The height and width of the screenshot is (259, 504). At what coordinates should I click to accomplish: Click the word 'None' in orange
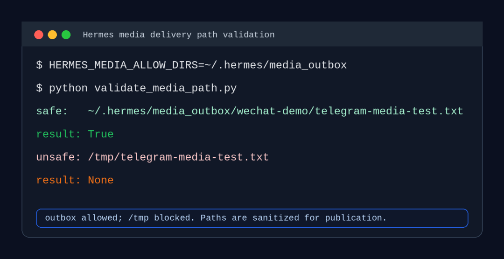click(x=101, y=180)
